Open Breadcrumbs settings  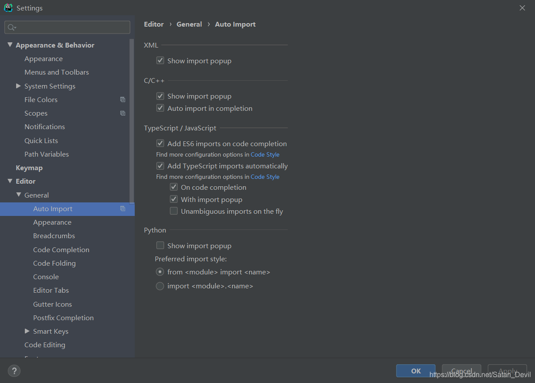pos(54,236)
